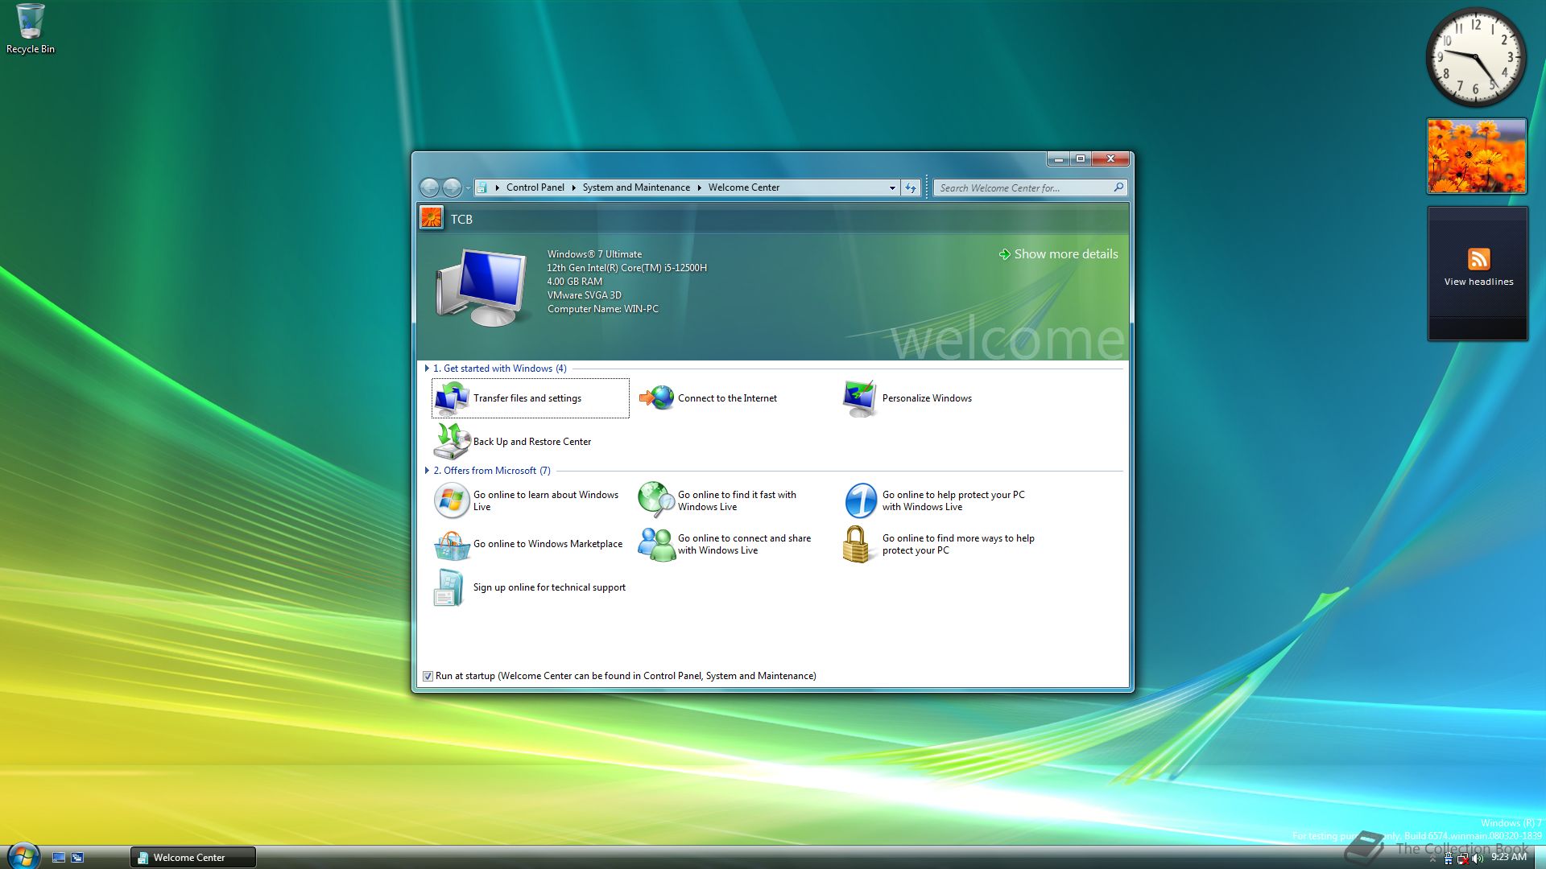1546x869 pixels.
Task: Click the RSS feed headlines icon
Action: coord(1478,259)
